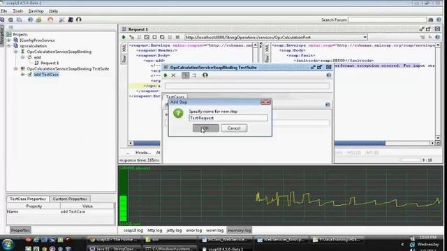Click the add TestCase value cell
Screen dimensions: 447x251
(87, 211)
